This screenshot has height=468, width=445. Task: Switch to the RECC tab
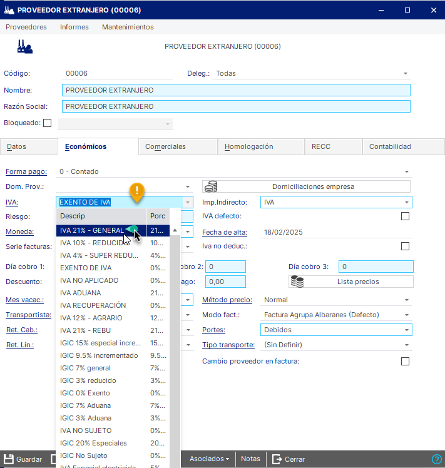point(334,146)
